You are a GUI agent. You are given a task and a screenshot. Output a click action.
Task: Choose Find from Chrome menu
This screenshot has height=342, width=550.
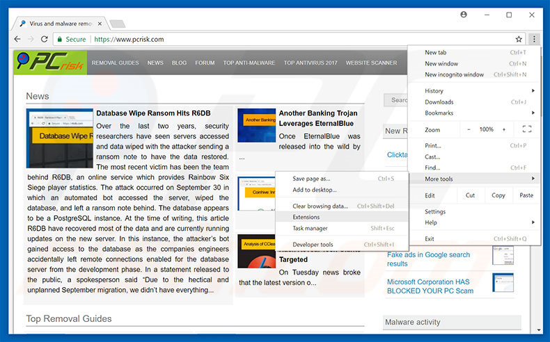pos(474,168)
